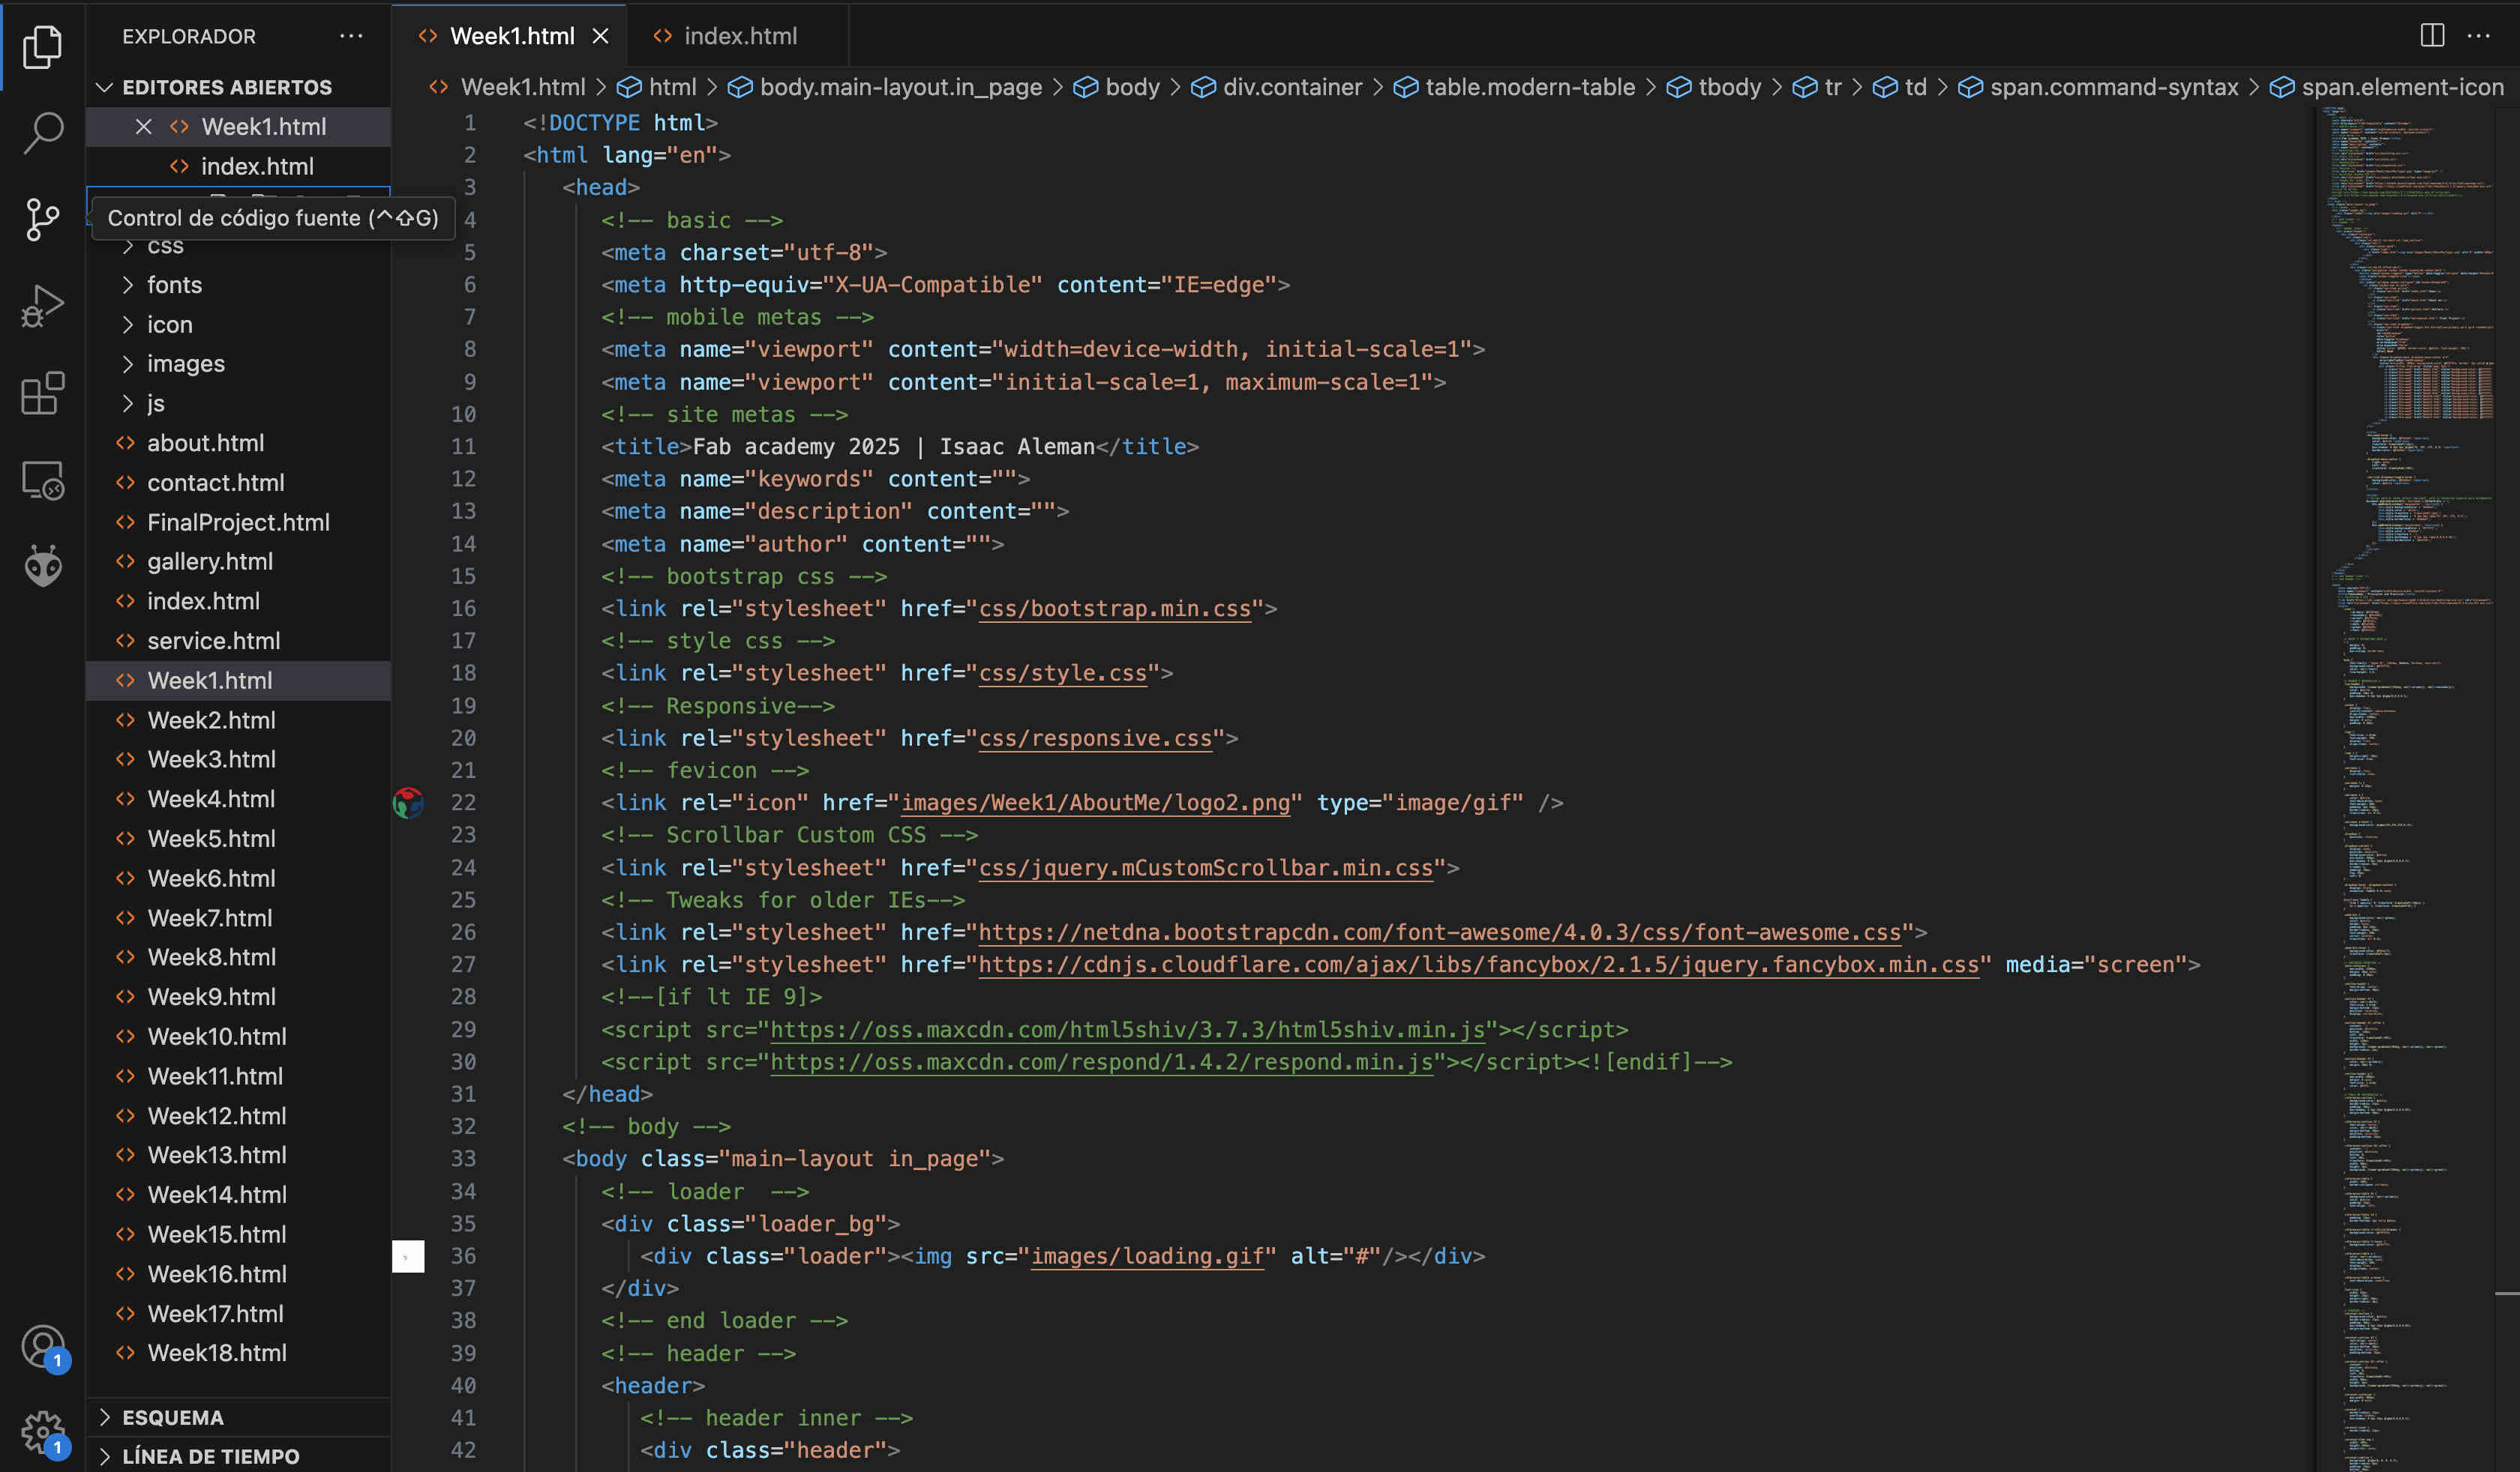Click breadcrumb Week1.html
The image size is (2520, 1472).
click(x=508, y=87)
